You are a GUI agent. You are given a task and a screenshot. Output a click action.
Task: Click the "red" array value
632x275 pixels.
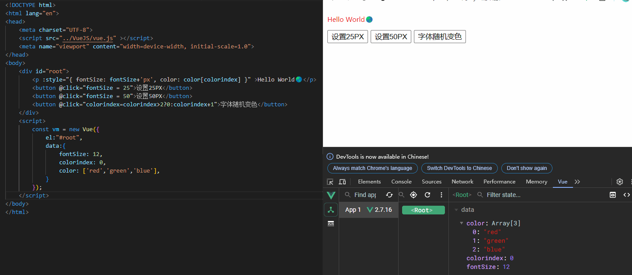[x=492, y=232]
